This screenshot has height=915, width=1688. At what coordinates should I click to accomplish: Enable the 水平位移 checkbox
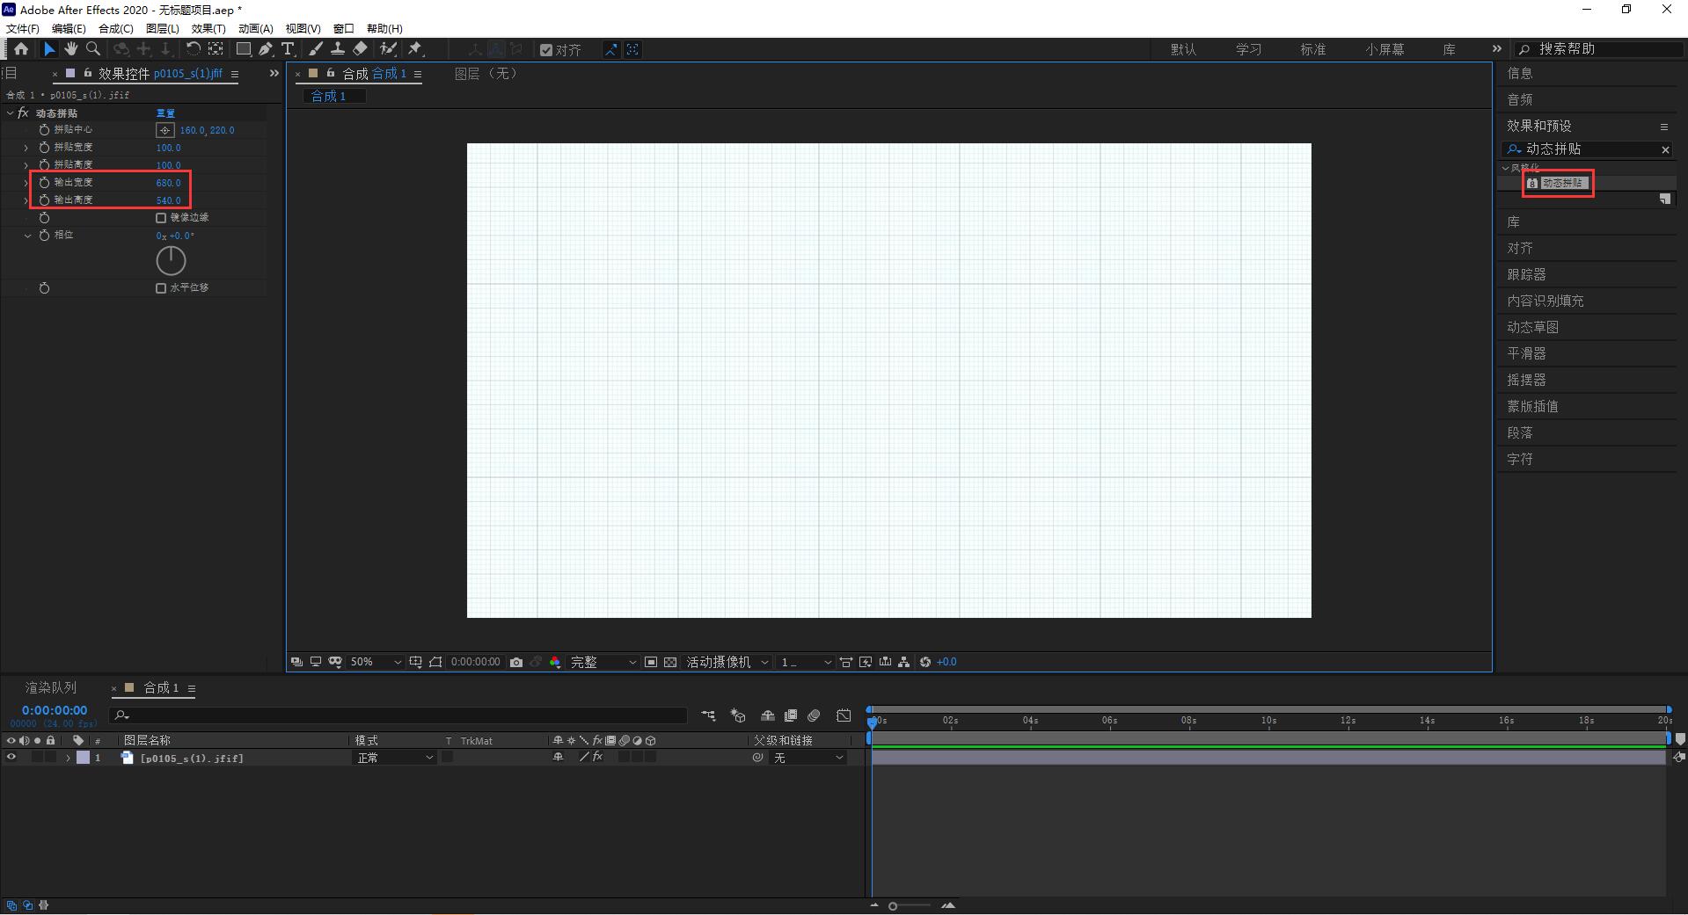pos(161,288)
